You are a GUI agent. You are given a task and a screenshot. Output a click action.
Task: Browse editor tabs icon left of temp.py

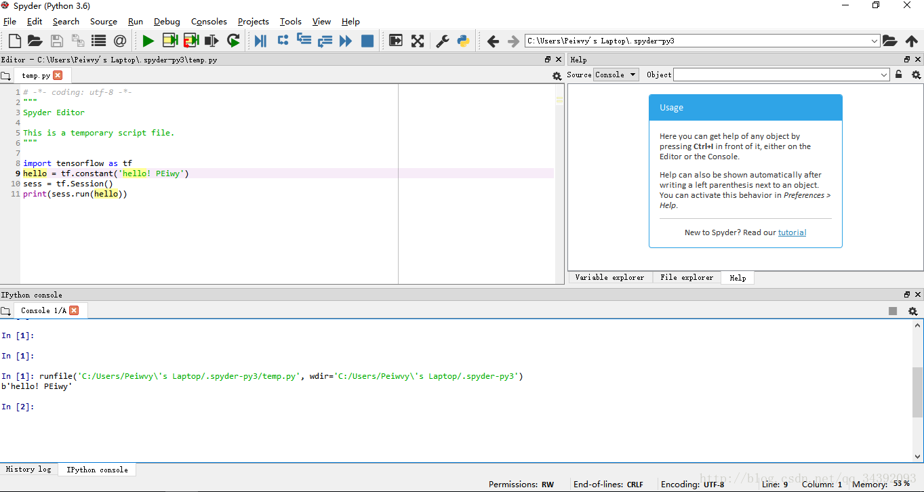(x=5, y=76)
